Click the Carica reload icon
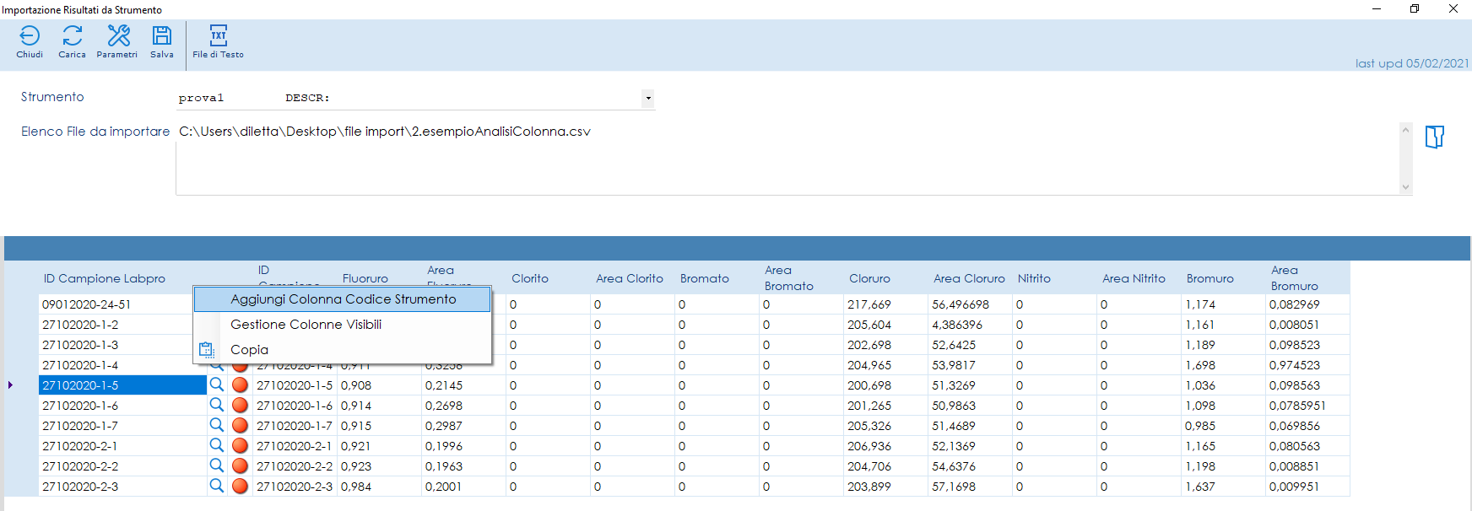The height and width of the screenshot is (511, 1472). pos(73,35)
